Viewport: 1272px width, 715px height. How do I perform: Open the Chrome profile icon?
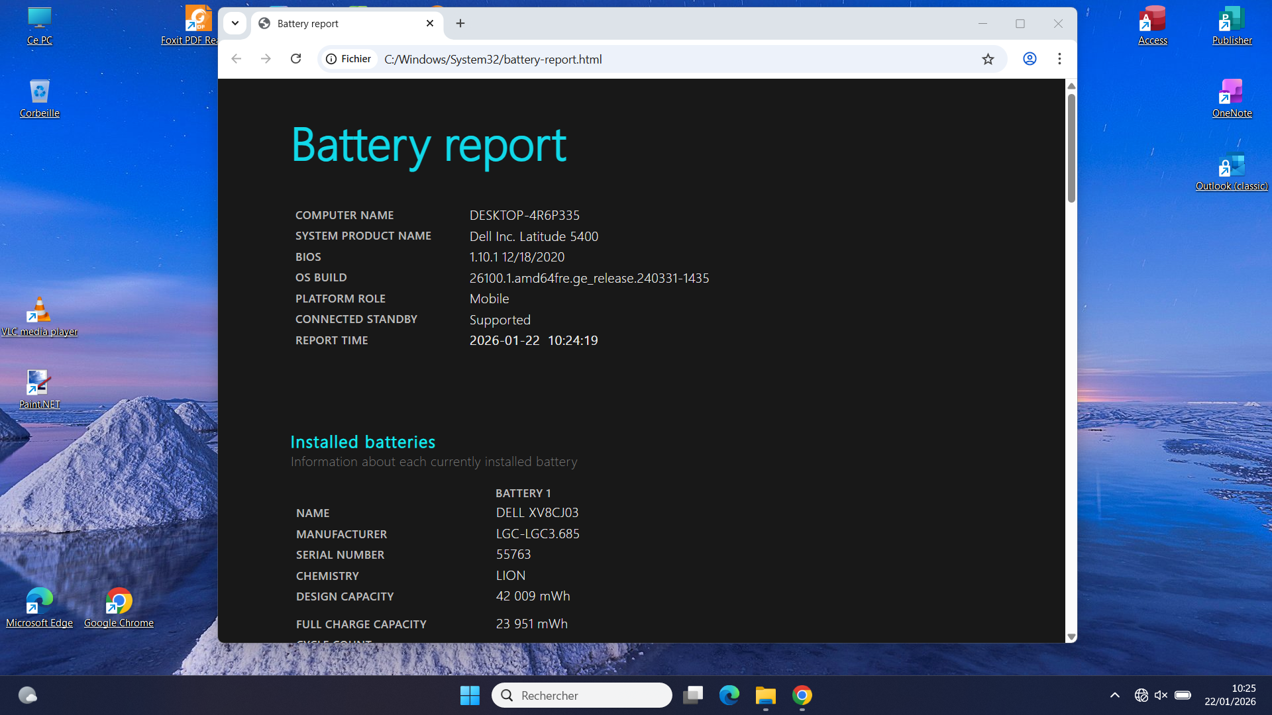click(x=1030, y=59)
